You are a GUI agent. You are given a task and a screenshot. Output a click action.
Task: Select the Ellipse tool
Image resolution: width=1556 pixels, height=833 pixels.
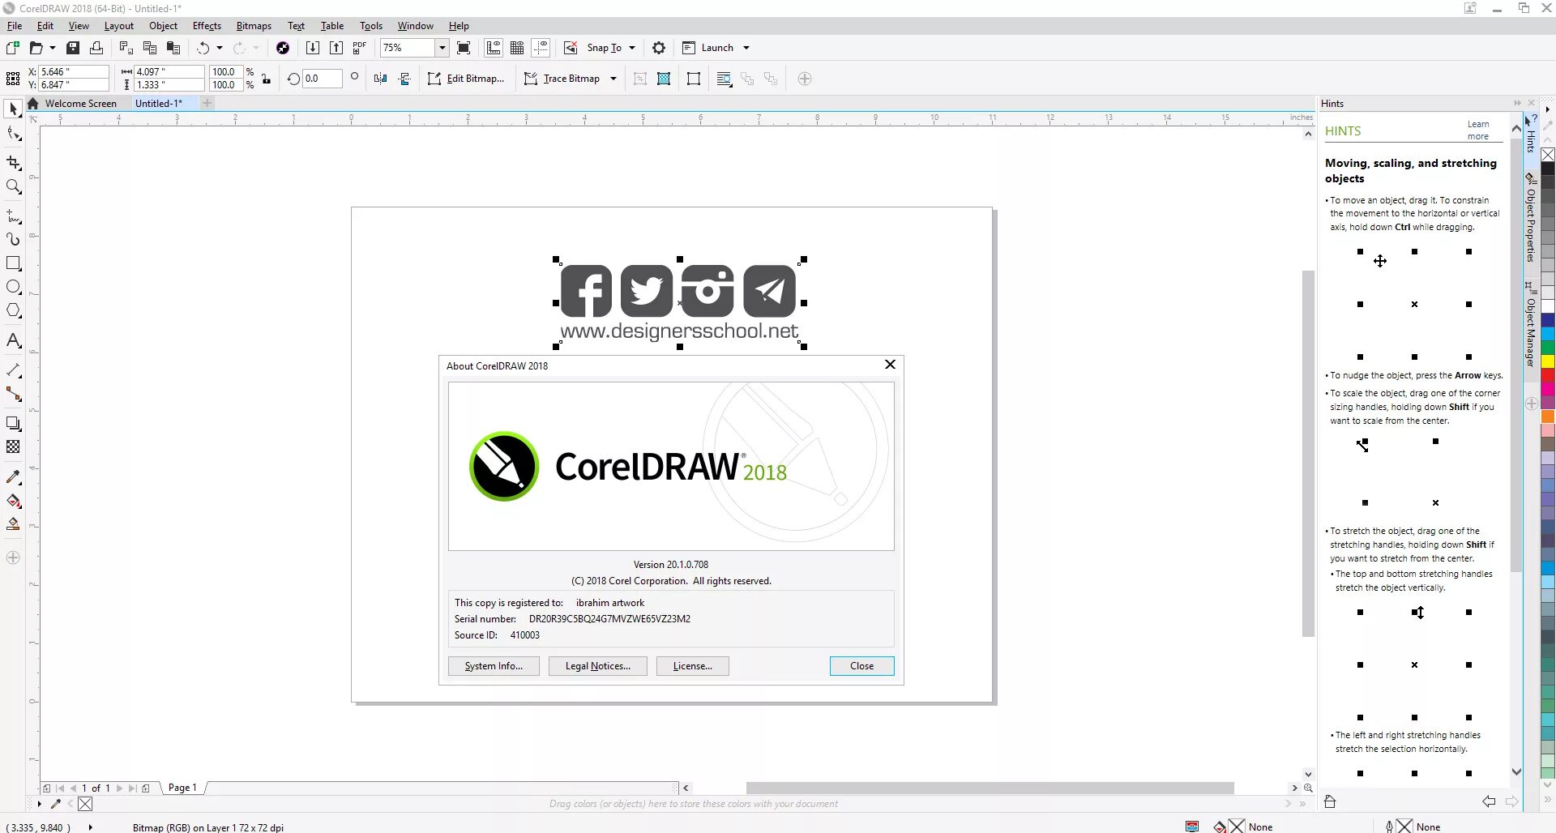click(x=13, y=287)
